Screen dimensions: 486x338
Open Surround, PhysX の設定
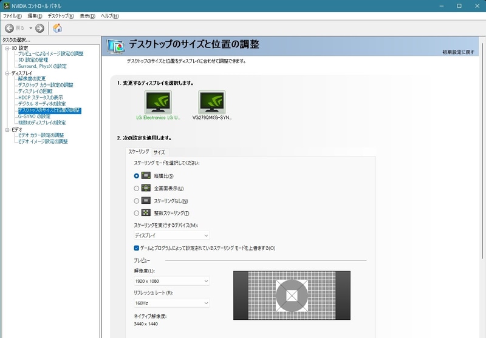point(42,66)
